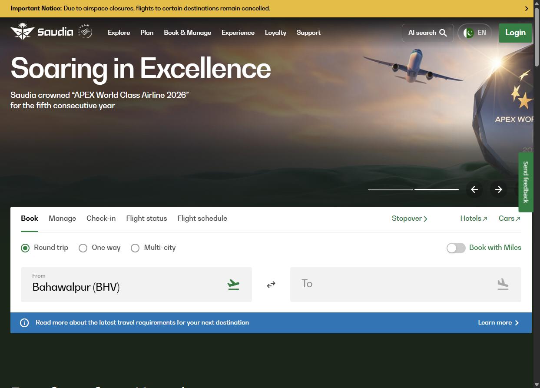Open AI search with magnifier icon
Viewport: 540px width, 388px height.
(x=428, y=33)
